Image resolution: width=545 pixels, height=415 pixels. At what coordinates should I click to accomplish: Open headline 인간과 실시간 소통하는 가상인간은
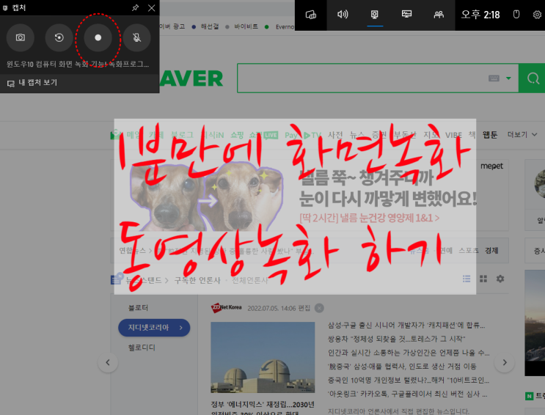[x=409, y=353]
